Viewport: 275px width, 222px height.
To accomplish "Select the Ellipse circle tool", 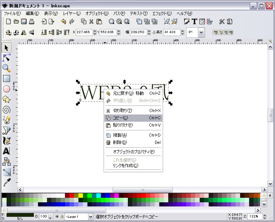I will (x=7, y=89).
